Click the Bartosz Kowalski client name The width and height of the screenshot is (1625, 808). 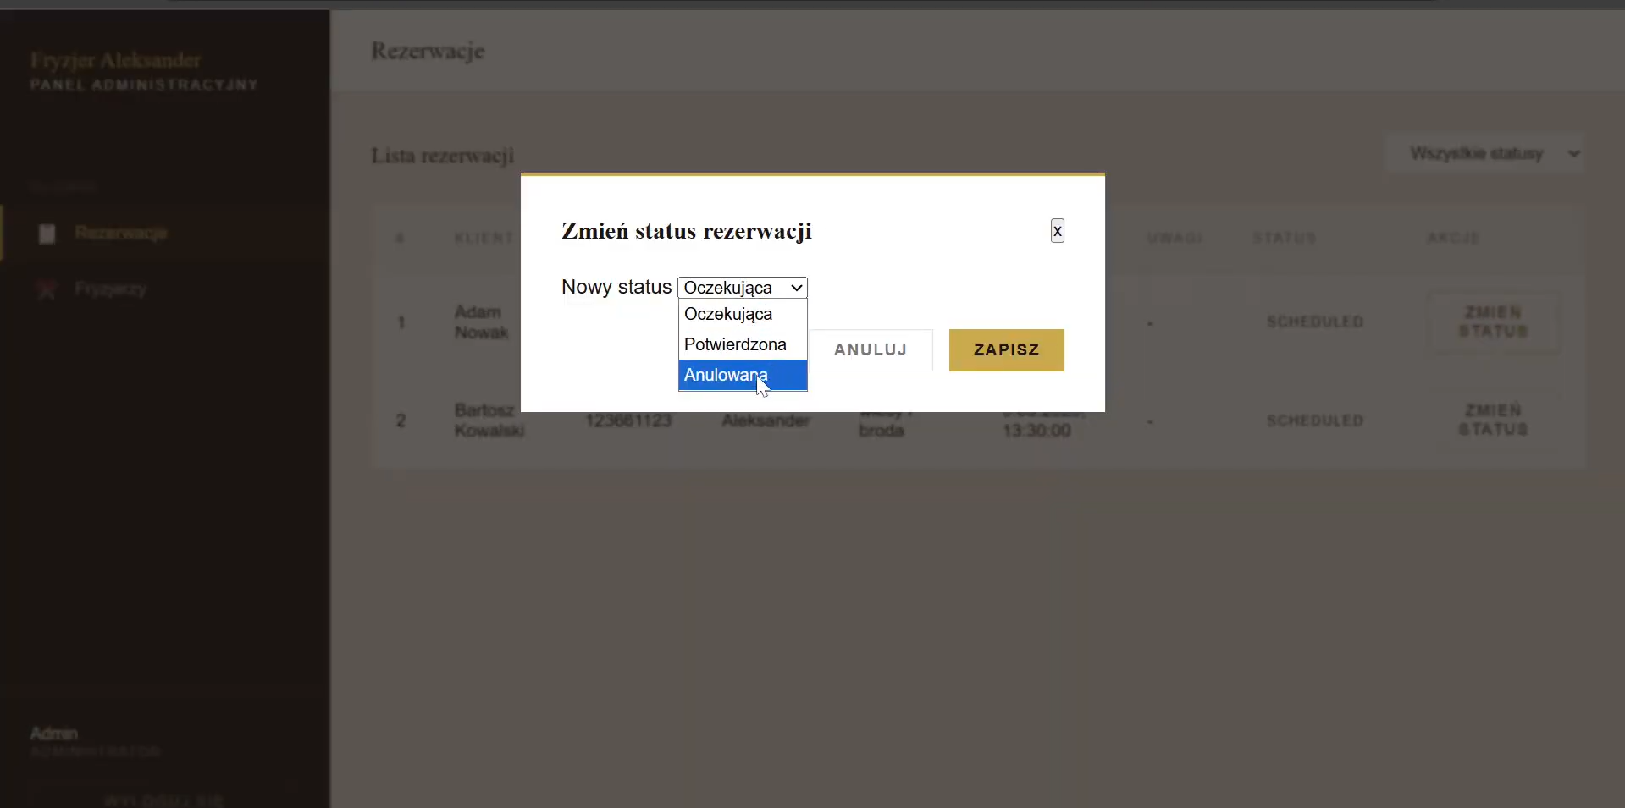[489, 420]
